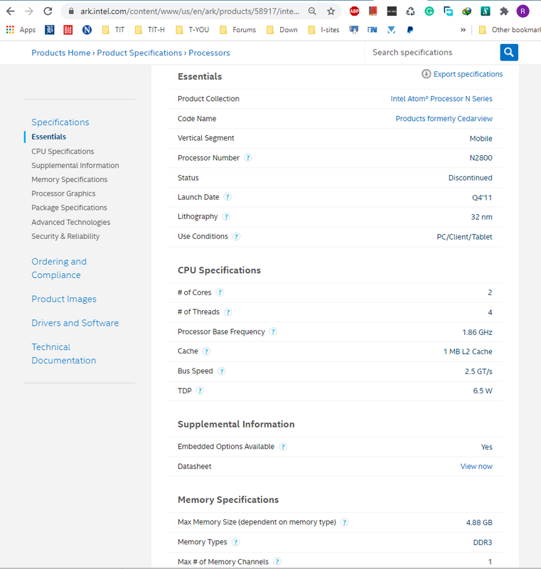Jump to Supplemental Information in sidebar

[75, 166]
